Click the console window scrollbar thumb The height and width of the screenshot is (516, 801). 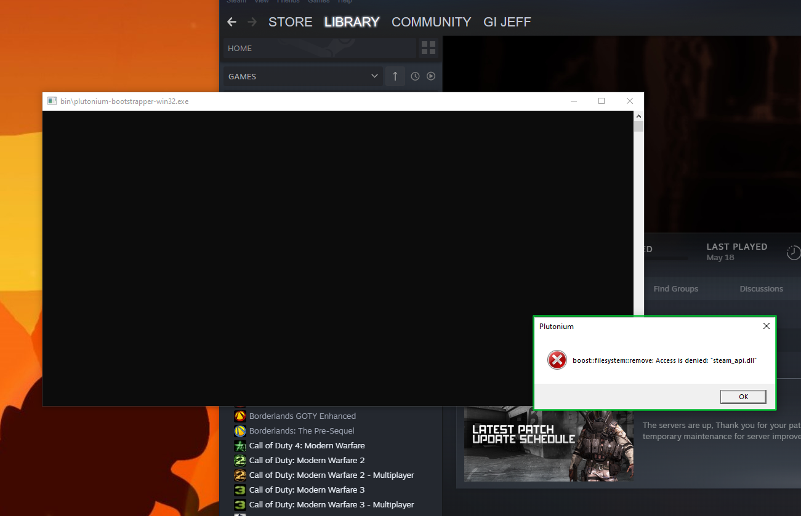[x=638, y=127]
